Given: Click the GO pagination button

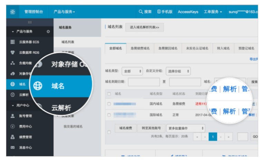Looking at the screenshot, I should click(x=255, y=137).
